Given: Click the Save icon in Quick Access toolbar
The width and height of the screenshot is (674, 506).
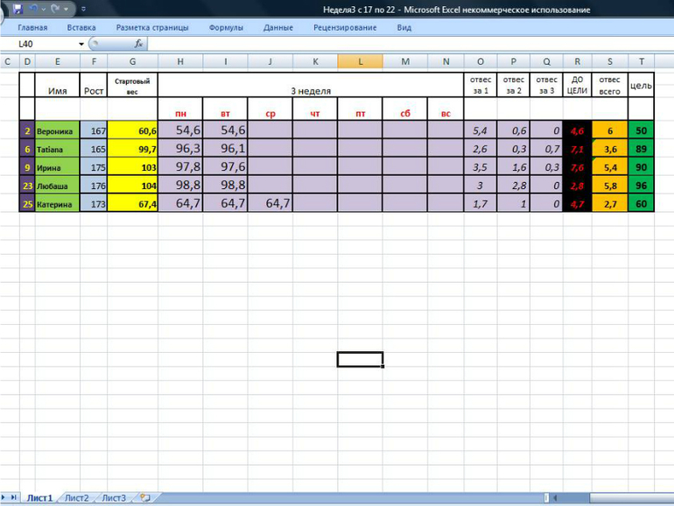Looking at the screenshot, I should point(18,9).
